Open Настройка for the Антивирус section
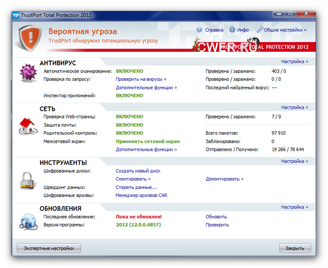The height and width of the screenshot is (268, 328). [x=294, y=62]
